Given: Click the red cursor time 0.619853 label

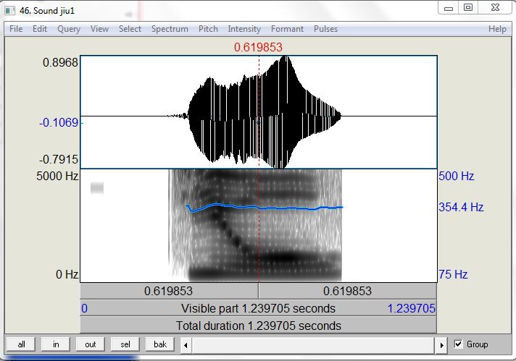Looking at the screenshot, I should pos(258,47).
